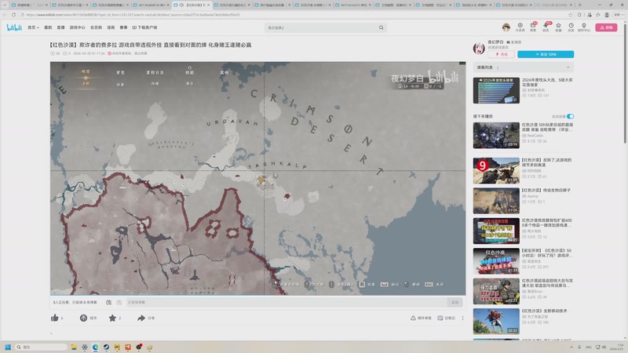Open 传说生物白狮子 video thumbnail

point(496,201)
